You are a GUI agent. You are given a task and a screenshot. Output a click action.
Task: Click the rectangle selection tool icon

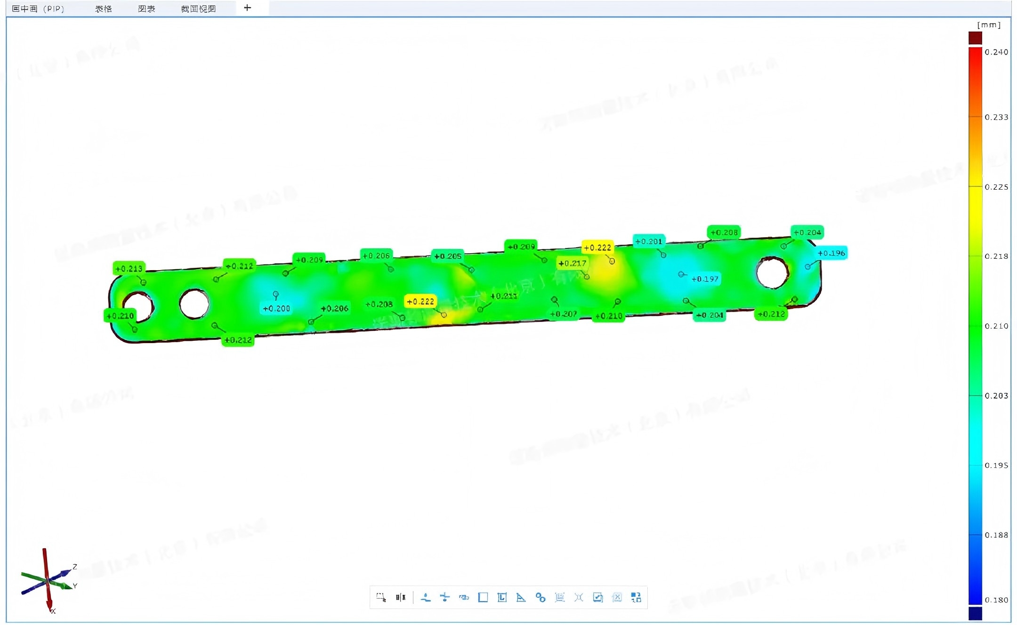click(381, 597)
